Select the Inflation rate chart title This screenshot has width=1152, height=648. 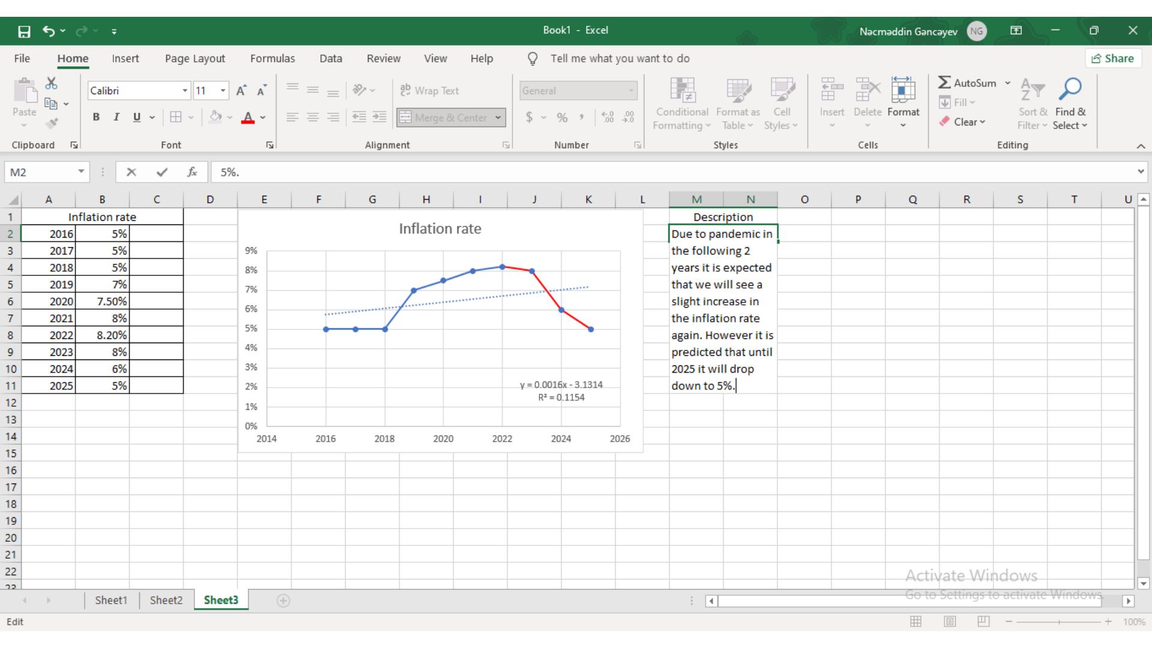440,229
